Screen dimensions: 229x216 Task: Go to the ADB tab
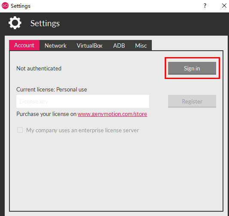tap(119, 46)
